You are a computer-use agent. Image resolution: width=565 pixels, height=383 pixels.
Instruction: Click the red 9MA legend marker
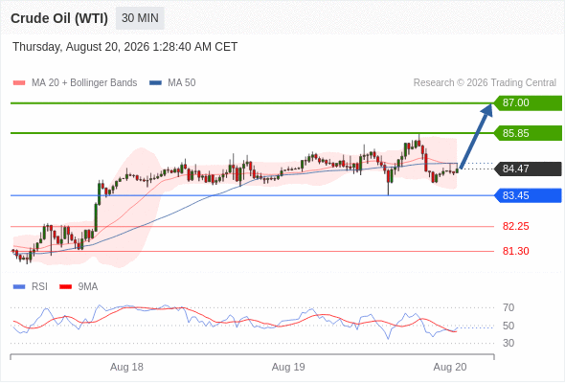(x=65, y=287)
